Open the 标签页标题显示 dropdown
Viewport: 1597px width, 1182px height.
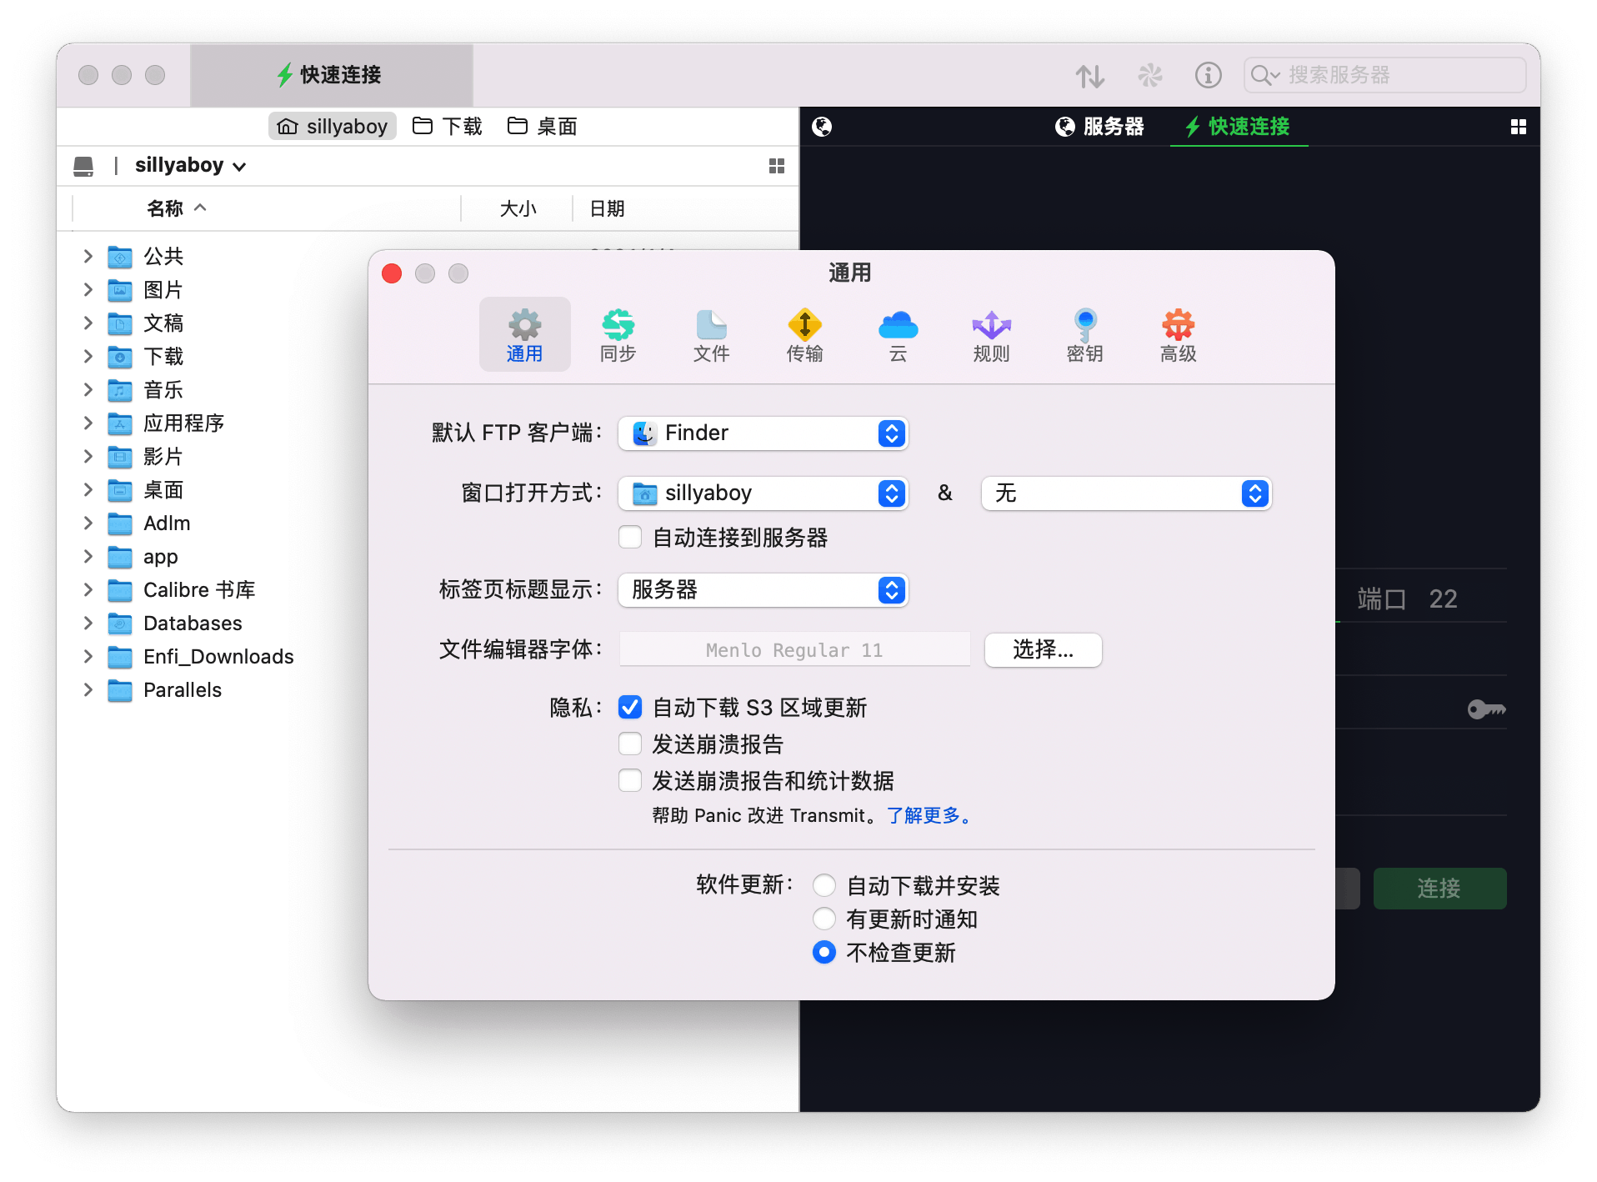[x=763, y=590]
